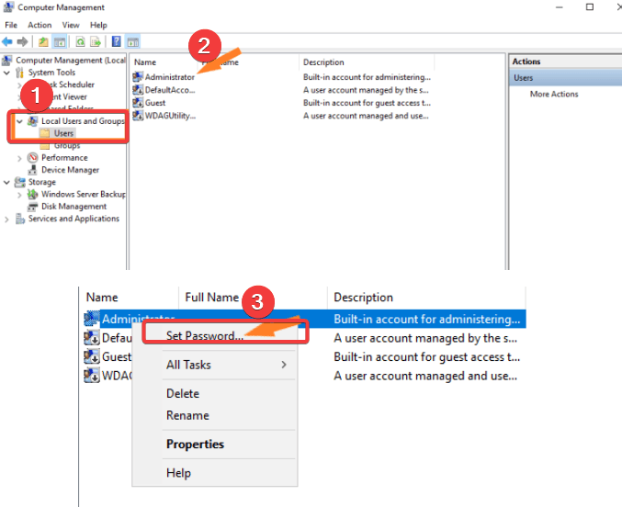
Task: Sort by the Description column header
Action: (323, 62)
